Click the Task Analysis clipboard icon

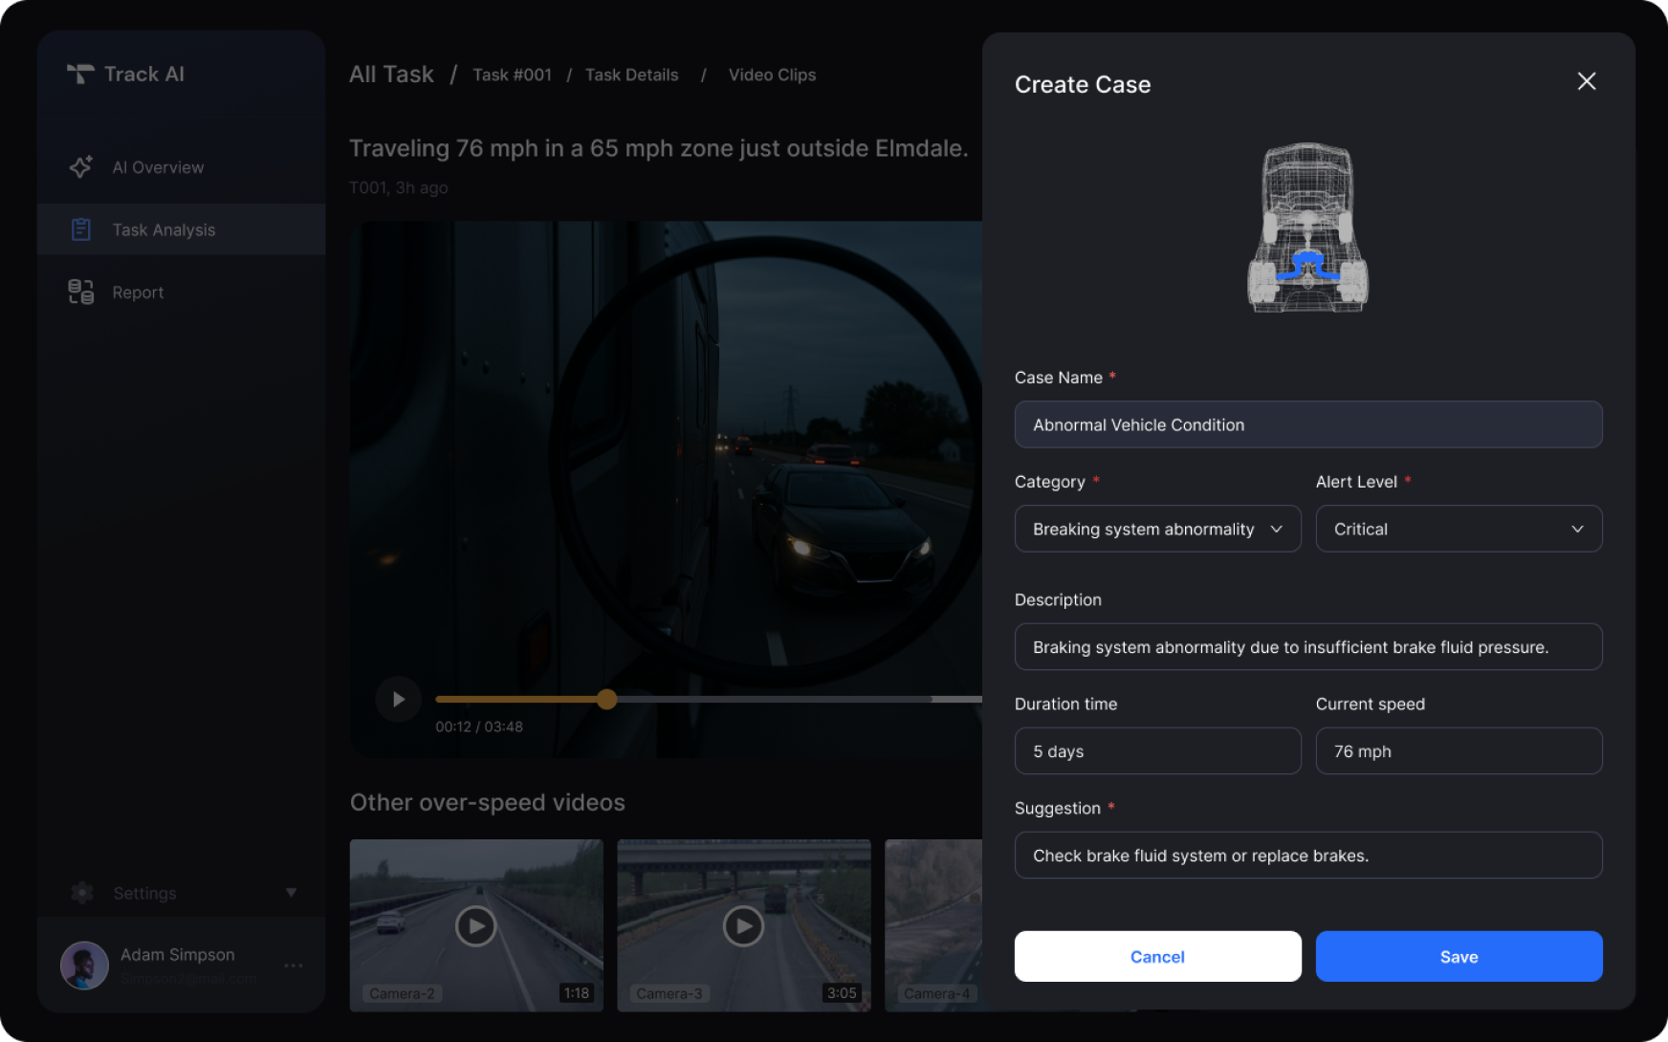tap(81, 229)
